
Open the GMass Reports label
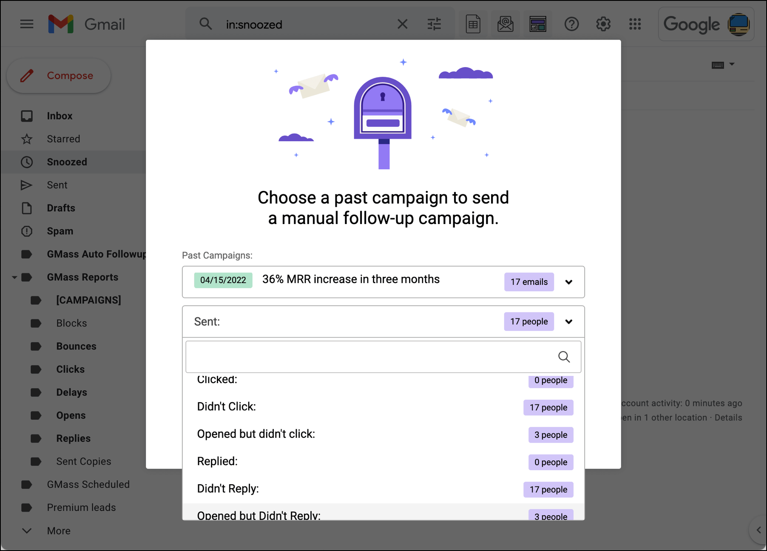[x=82, y=277]
